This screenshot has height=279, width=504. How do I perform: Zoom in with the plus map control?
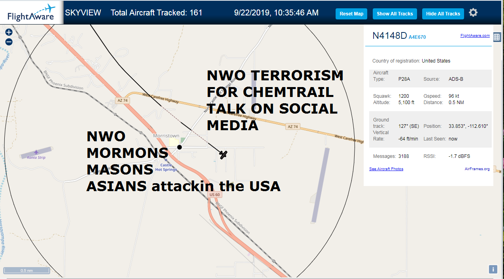click(9, 32)
